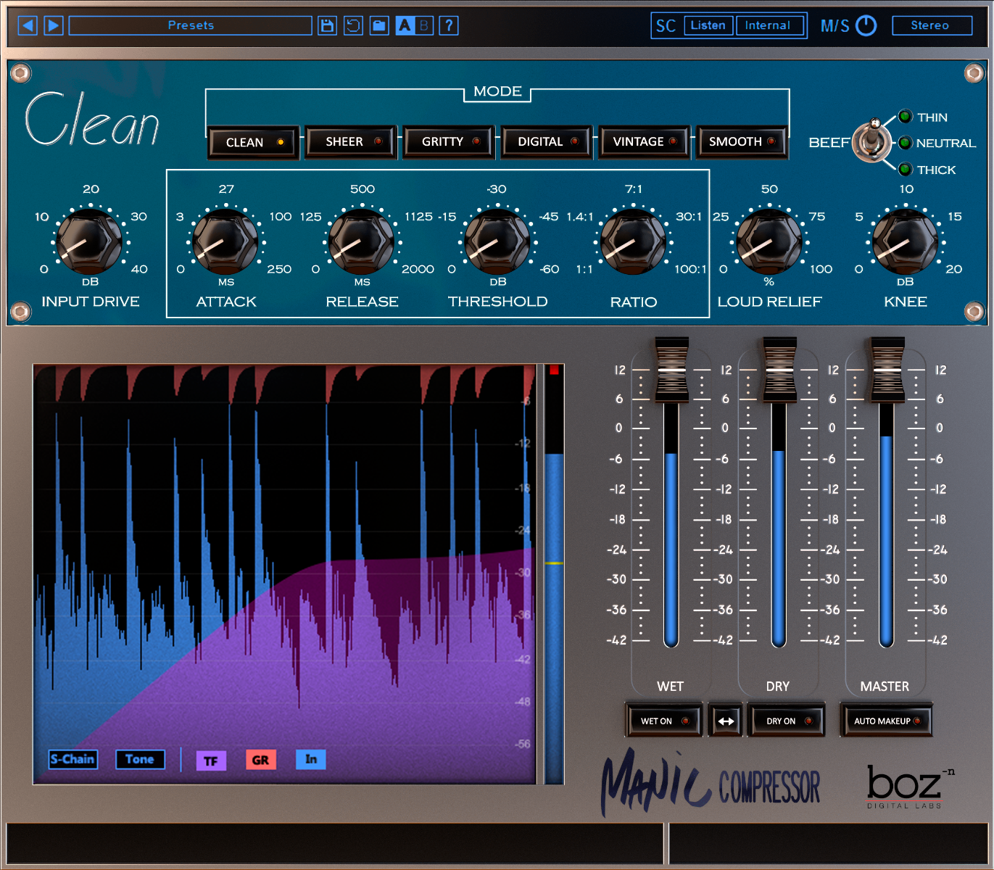Click the INPUT DRIVE knob
The image size is (994, 870).
[x=90, y=241]
